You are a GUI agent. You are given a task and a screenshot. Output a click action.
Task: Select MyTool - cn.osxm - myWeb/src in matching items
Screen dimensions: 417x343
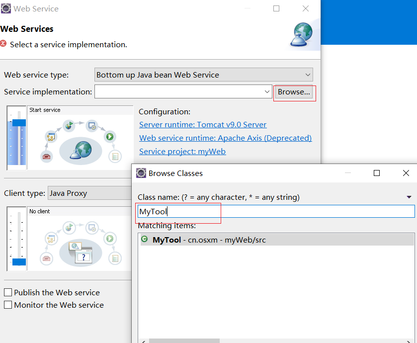(x=277, y=240)
